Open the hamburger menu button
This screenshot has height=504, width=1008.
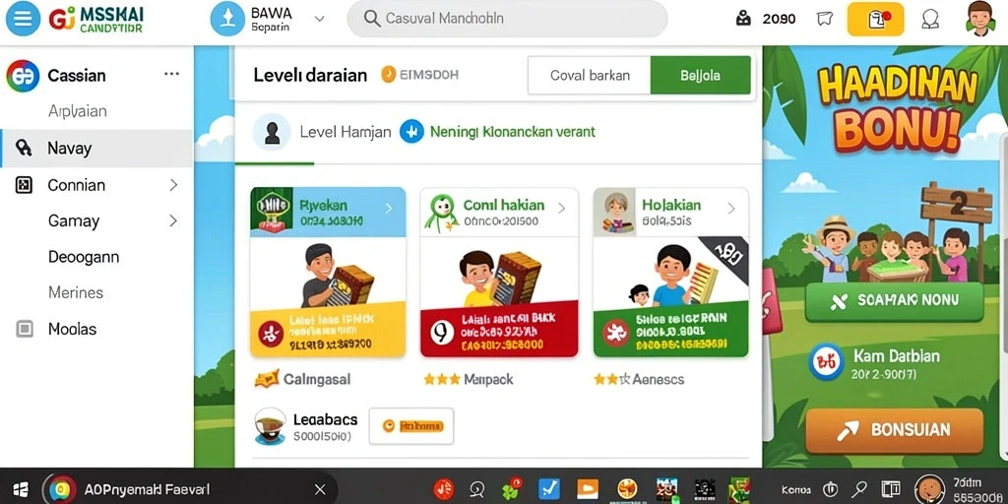(23, 19)
